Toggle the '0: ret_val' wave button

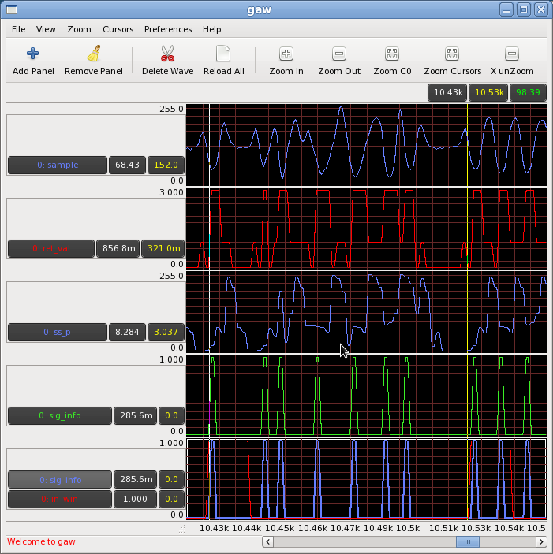50,248
